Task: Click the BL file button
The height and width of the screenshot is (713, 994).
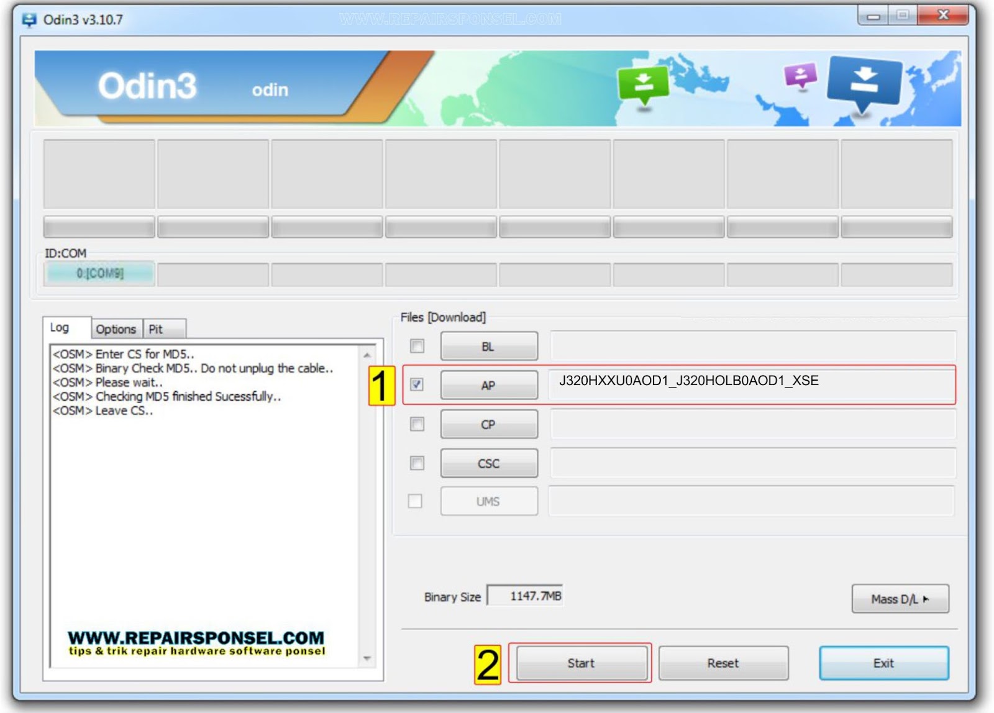Action: (489, 347)
